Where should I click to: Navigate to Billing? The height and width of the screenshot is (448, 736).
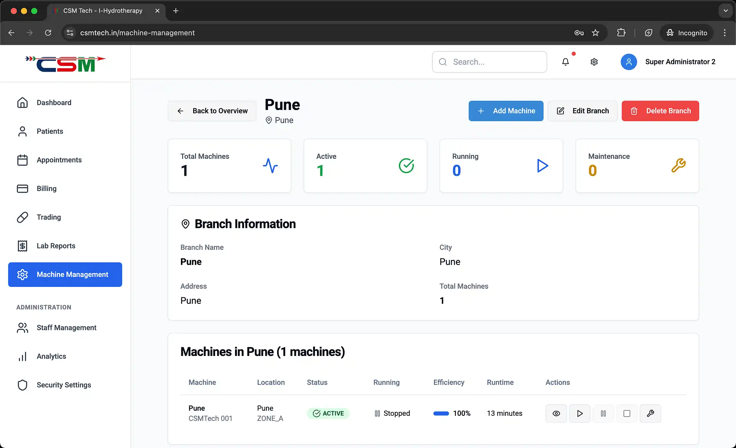tap(65, 189)
